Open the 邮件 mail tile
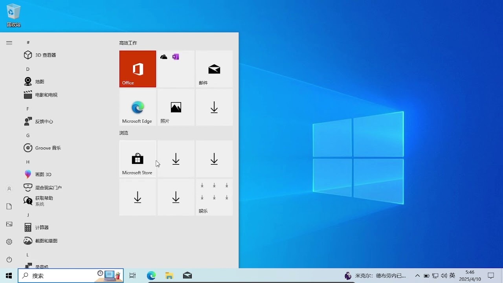This screenshot has height=283, width=503. 214,69
